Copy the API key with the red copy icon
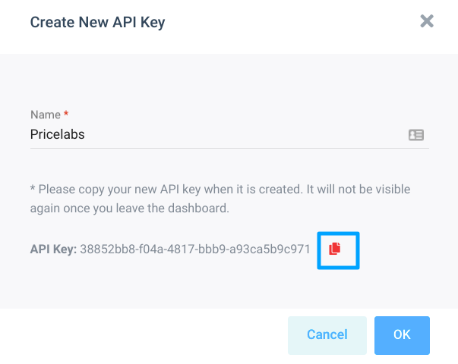Image resolution: width=458 pixels, height=364 pixels. (335, 249)
